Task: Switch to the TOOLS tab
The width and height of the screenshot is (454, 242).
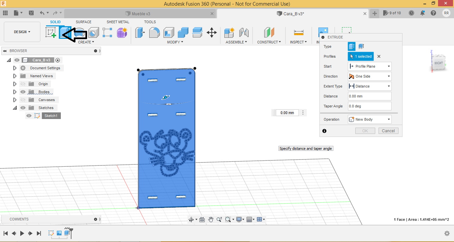Action: pos(150,22)
